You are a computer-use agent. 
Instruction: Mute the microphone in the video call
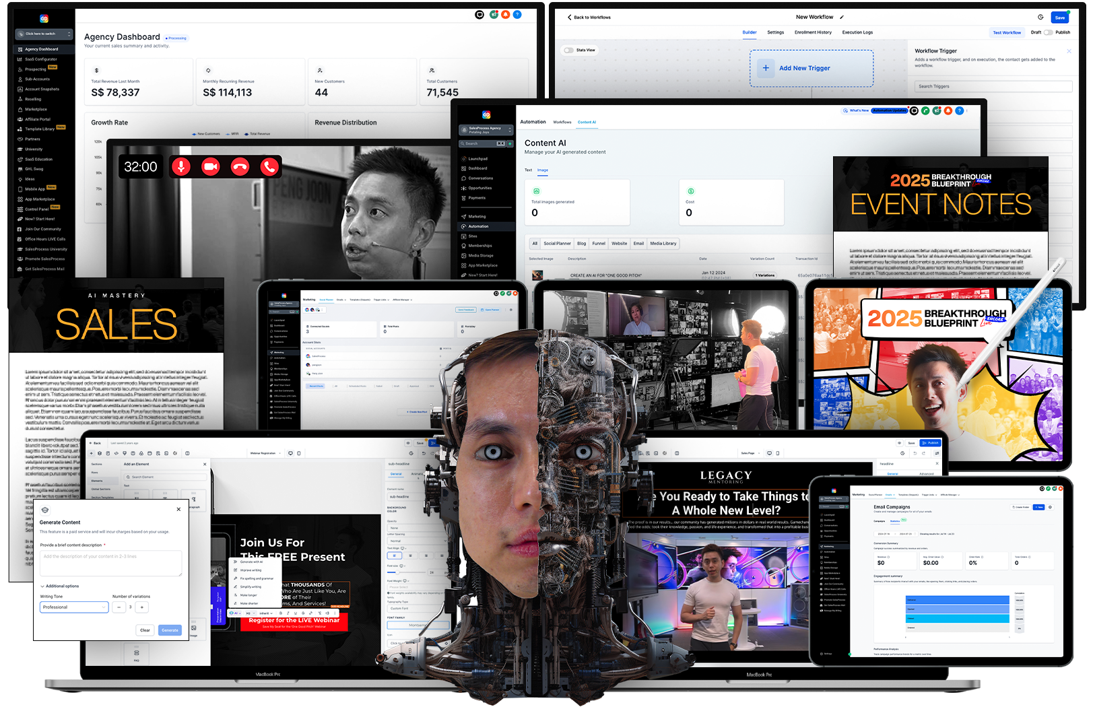coord(180,167)
